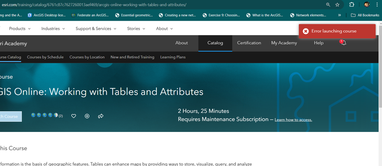Expand the Products dropdown menu
The height and width of the screenshot is (166, 382).
click(20, 28)
